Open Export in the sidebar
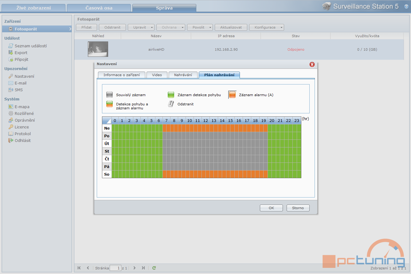The height and width of the screenshot is (274, 411). 21,53
